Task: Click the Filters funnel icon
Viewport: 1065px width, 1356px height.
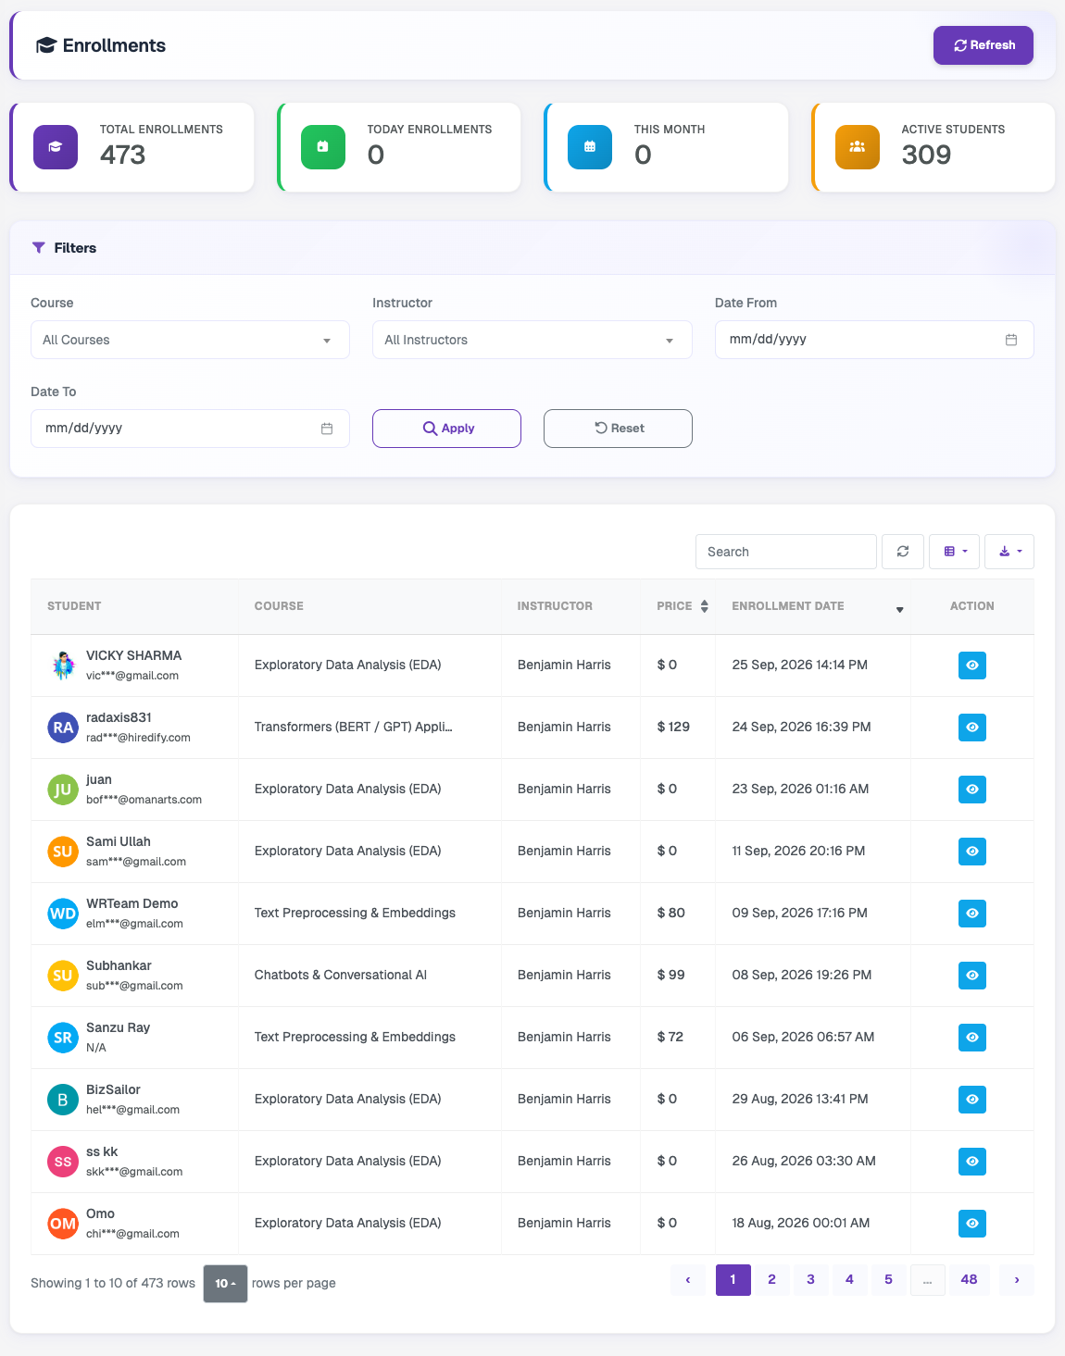Action: pyautogui.click(x=39, y=248)
